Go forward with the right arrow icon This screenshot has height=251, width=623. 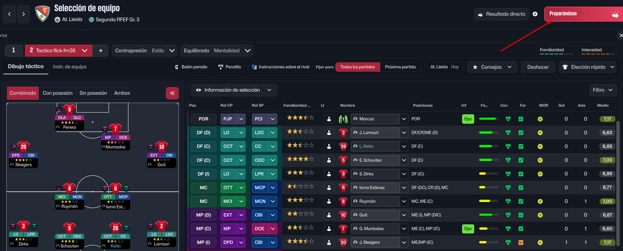pyautogui.click(x=23, y=14)
